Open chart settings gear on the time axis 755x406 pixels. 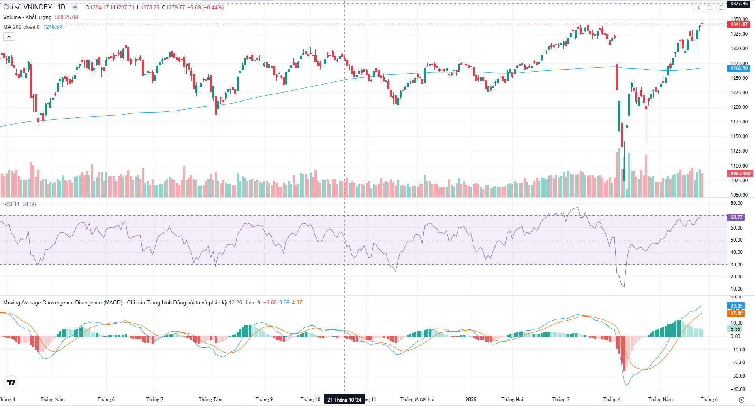click(x=742, y=400)
